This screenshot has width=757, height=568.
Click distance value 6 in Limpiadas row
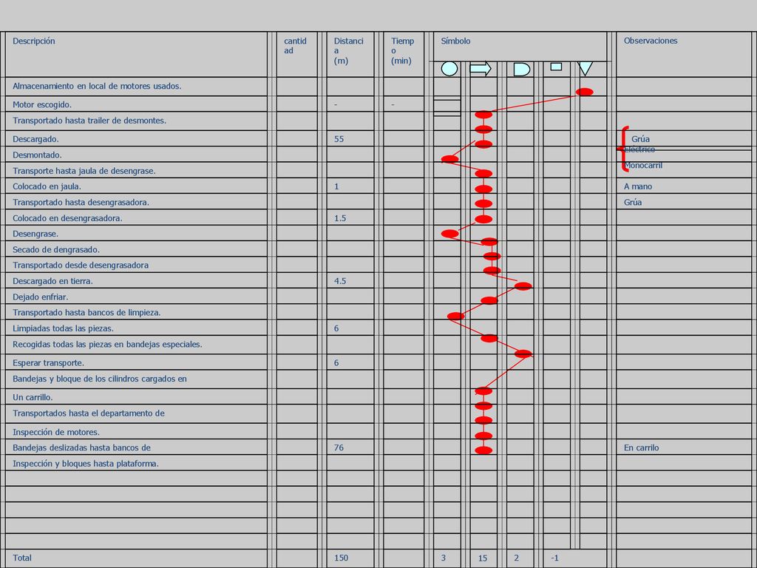tap(336, 328)
